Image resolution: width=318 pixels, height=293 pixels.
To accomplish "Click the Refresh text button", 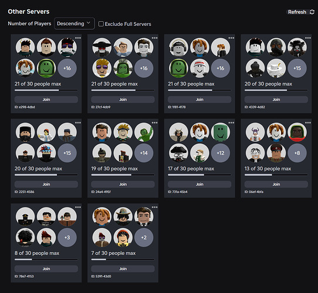I will point(297,12).
